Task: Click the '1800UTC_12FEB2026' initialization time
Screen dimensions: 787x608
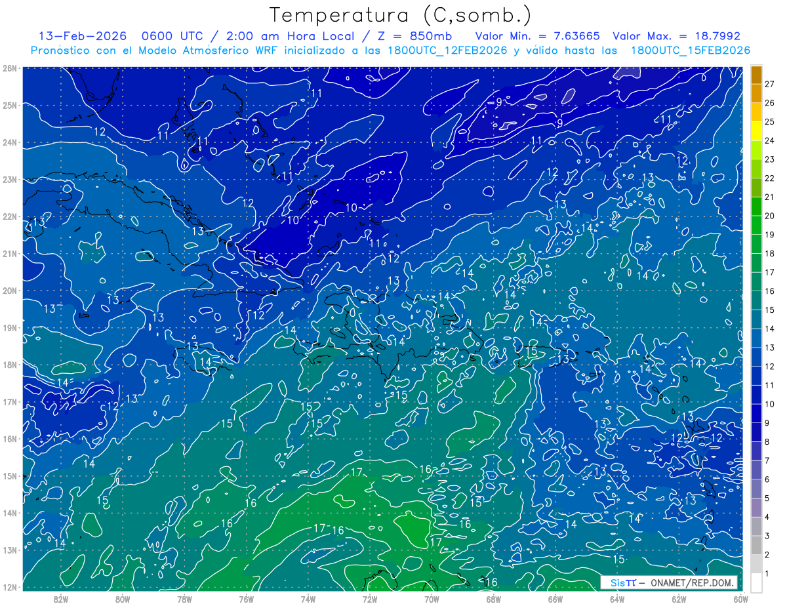Action: point(447,50)
